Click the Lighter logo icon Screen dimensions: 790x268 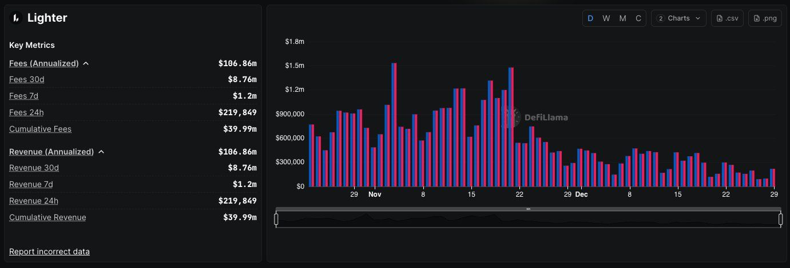16,18
